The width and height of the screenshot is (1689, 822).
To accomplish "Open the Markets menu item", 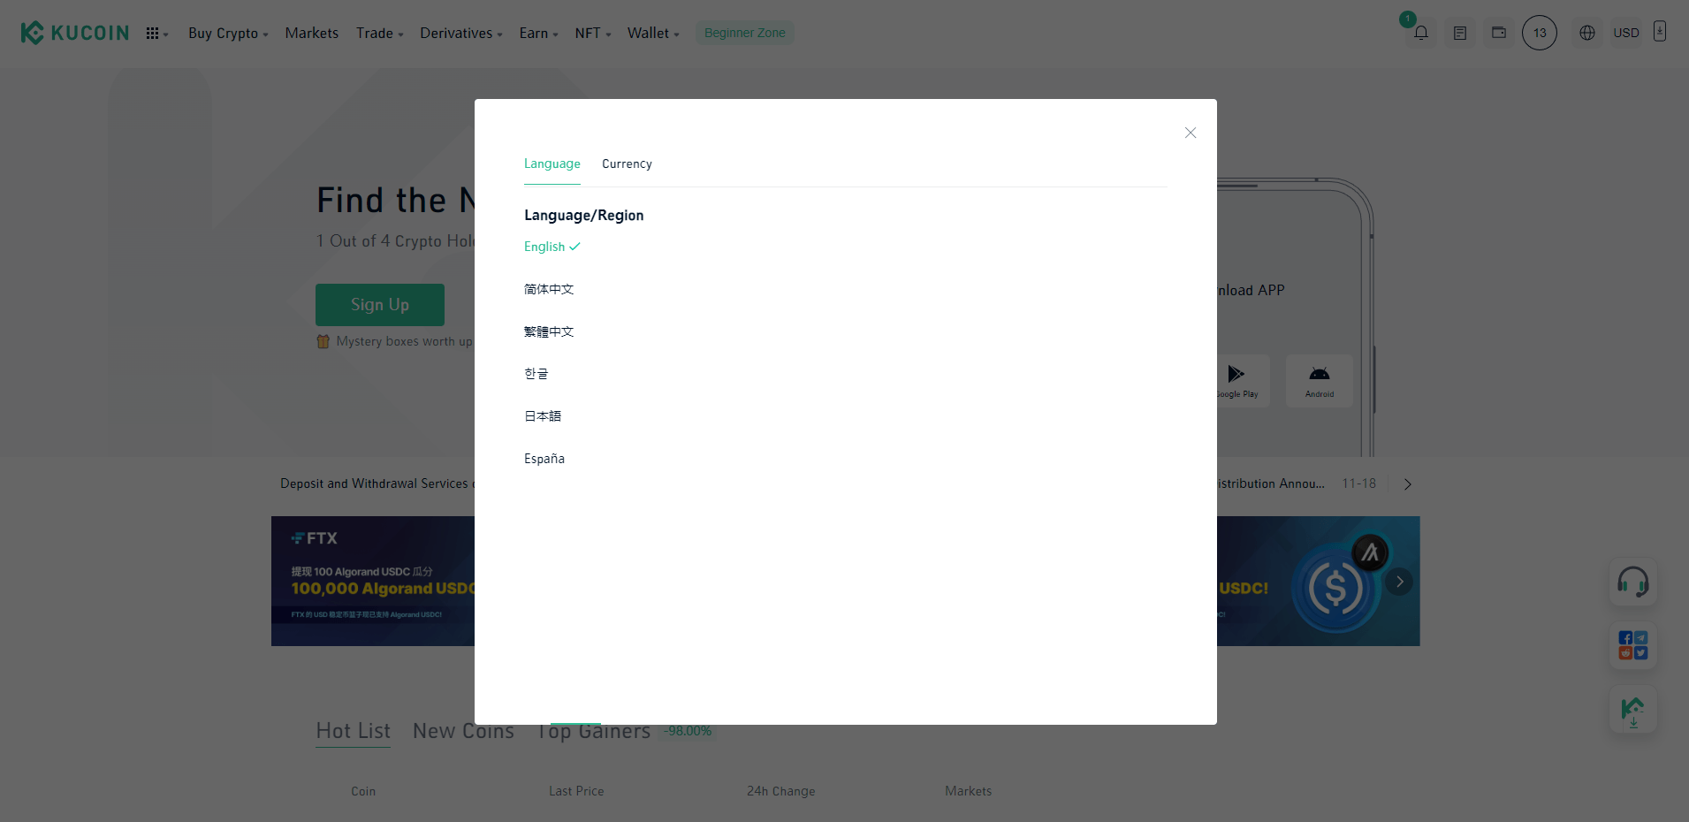I will 311,33.
